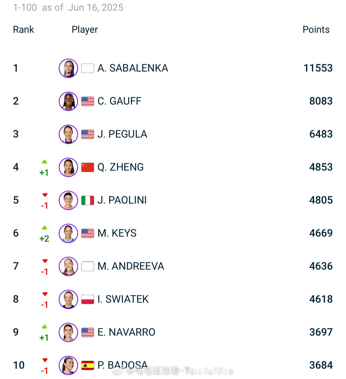Click the red down arrow for J. Paolini
The image size is (346, 379).
(x=45, y=195)
